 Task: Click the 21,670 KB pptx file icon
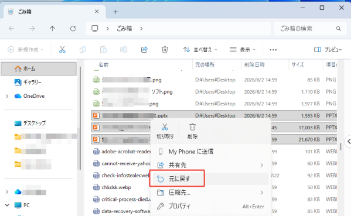(96, 139)
